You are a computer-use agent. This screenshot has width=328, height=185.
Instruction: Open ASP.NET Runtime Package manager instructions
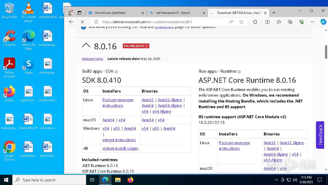(x=234, y=145)
